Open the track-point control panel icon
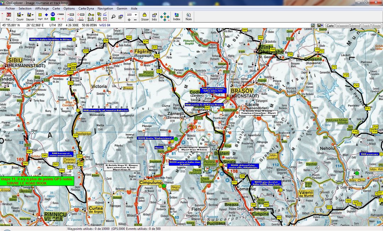Image resolution: width=383 pixels, height=231 pixels. point(81,15)
